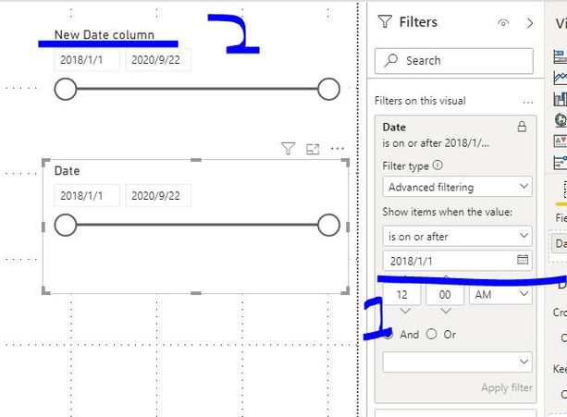Click the filter icon above the Date slicer
This screenshot has width=567, height=417.
coord(288,149)
